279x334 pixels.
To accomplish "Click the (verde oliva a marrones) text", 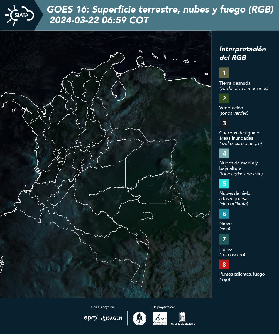I will 244,89.
